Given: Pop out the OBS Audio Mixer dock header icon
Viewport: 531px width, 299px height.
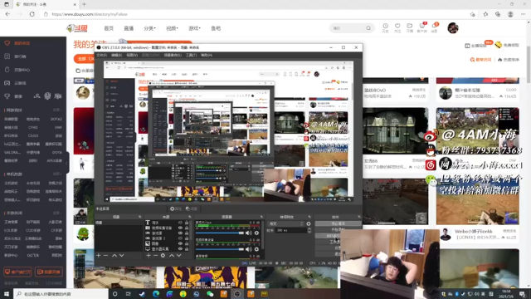Looking at the screenshot, I should coord(261,217).
